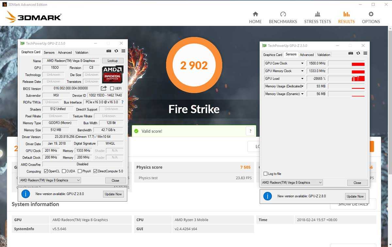The width and height of the screenshot is (392, 247).
Task: Click info icon in right GPU-Z update notice
Action: [x=268, y=196]
